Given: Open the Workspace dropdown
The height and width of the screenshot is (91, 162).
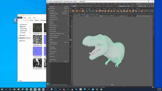Looking at the screenshot, I should coord(144,4).
